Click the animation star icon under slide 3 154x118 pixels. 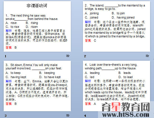pyautogui.click(x=68, y=115)
